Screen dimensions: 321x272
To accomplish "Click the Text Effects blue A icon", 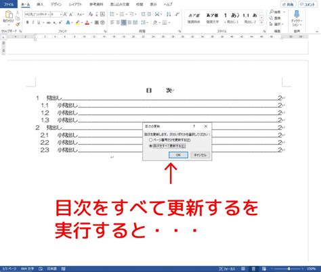I will 68,22.
